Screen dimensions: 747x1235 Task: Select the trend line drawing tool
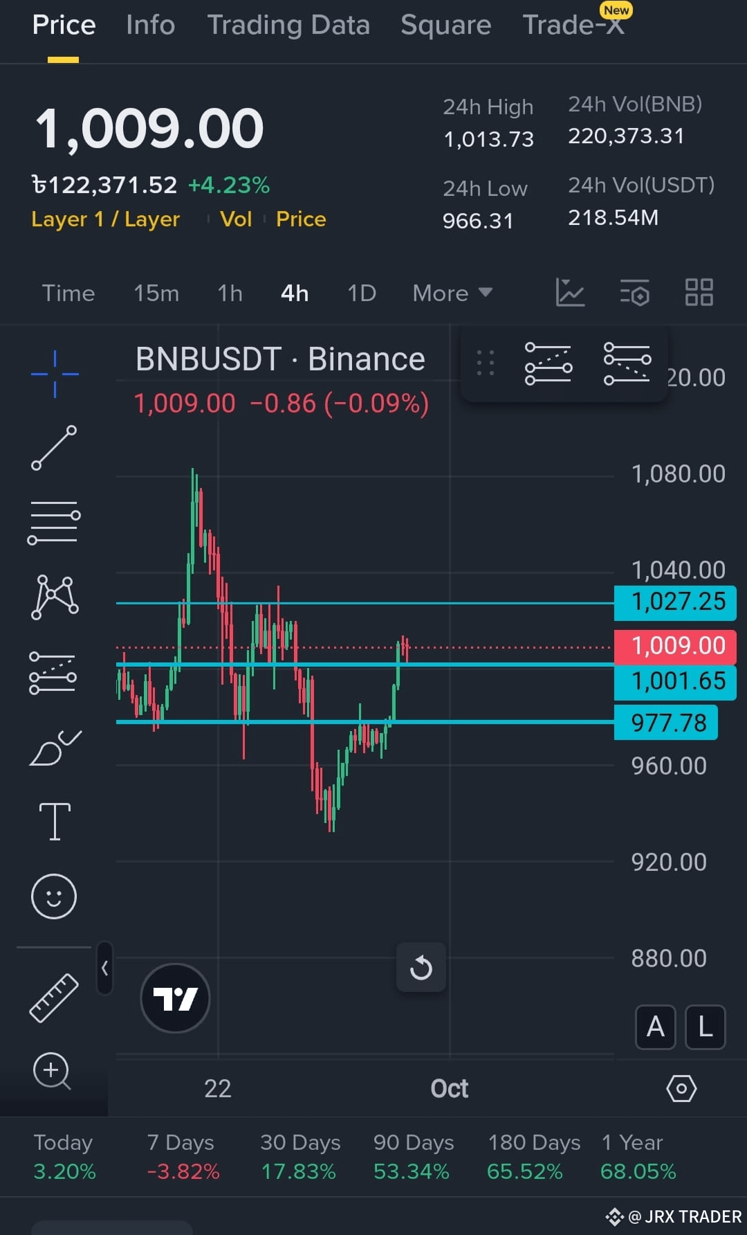pos(54,448)
